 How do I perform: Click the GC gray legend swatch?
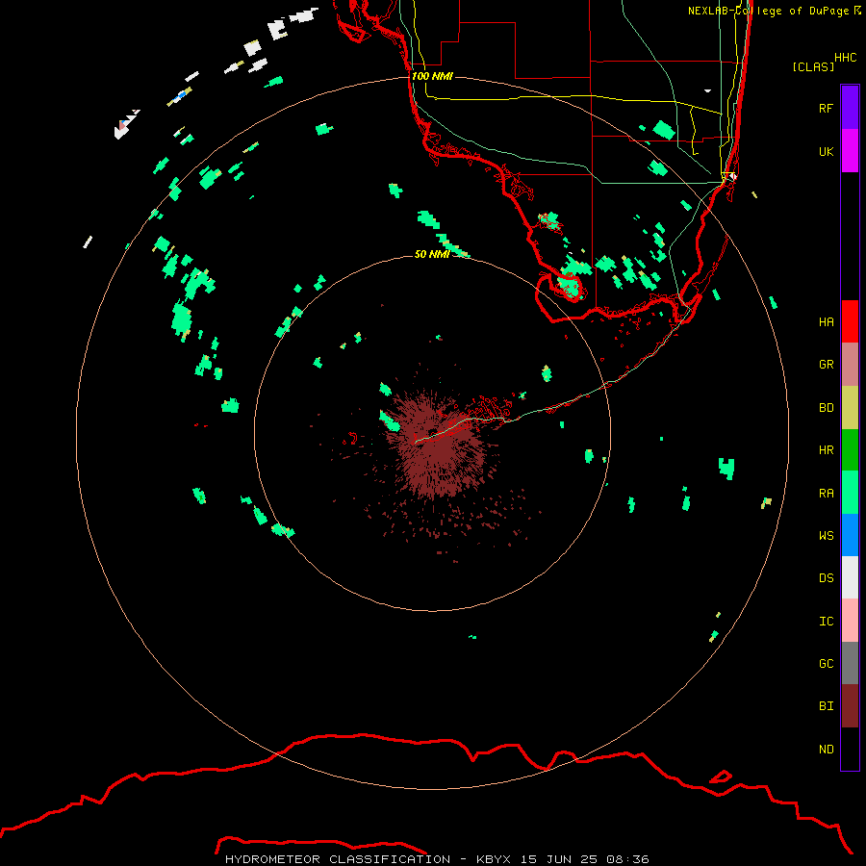[850, 663]
